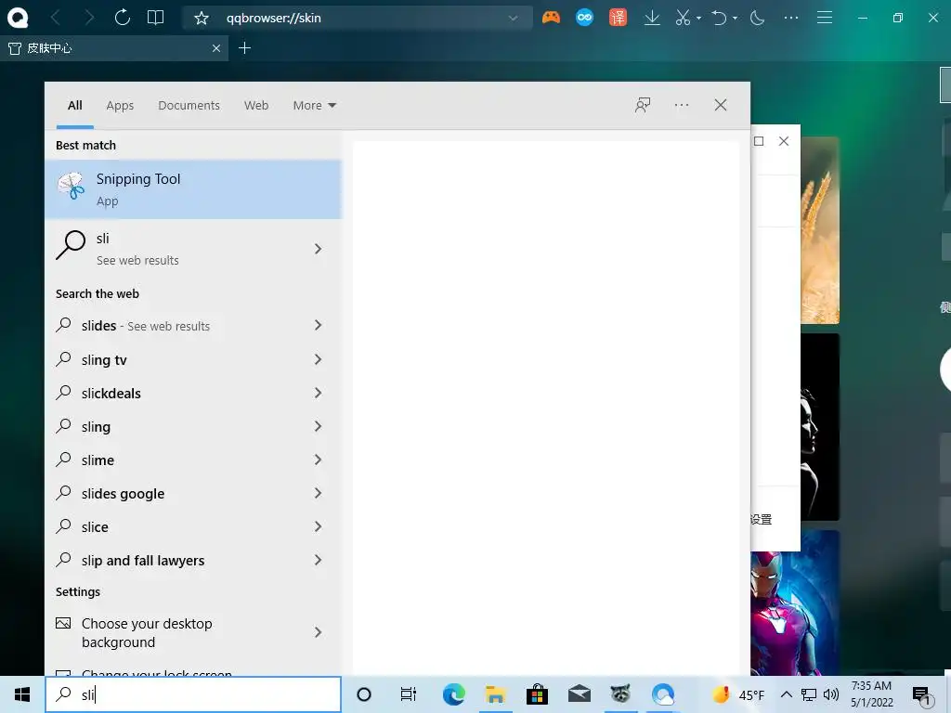Reload the page with the refresh icon

point(122,18)
